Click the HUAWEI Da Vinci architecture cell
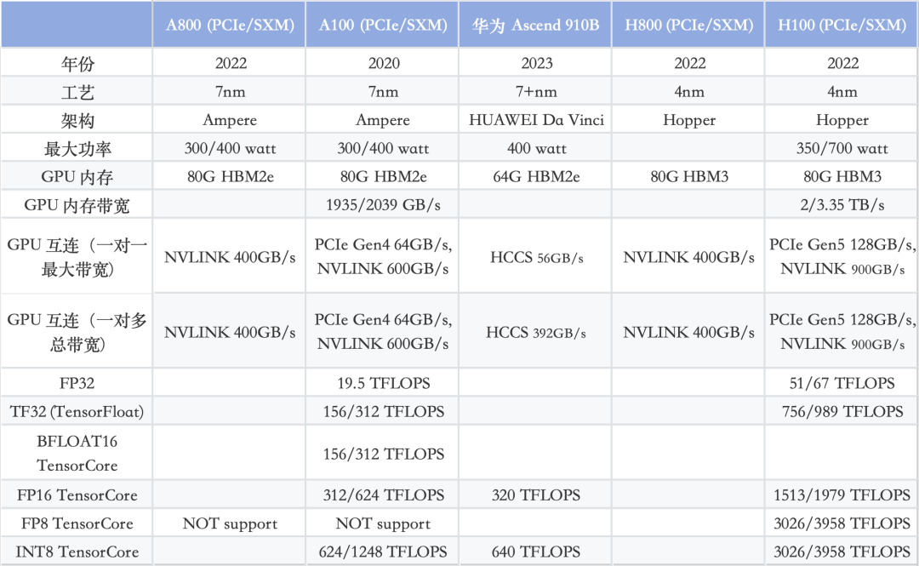Viewport: 919px width, 566px height. tap(536, 120)
